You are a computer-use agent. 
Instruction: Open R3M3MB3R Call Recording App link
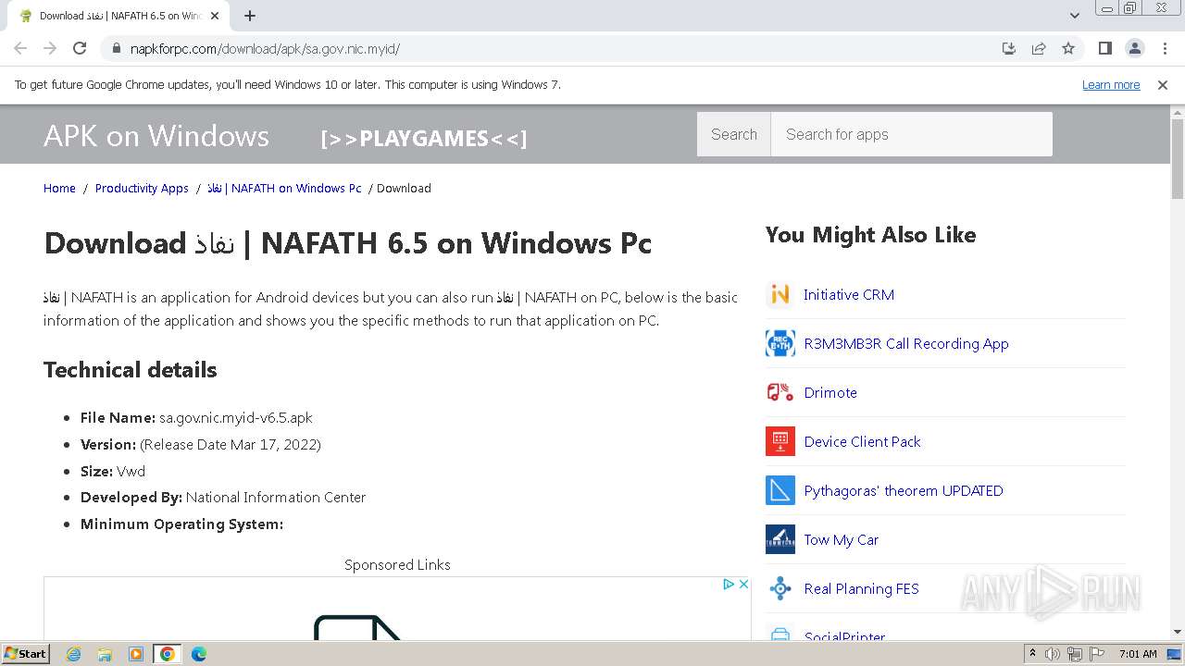tap(906, 344)
